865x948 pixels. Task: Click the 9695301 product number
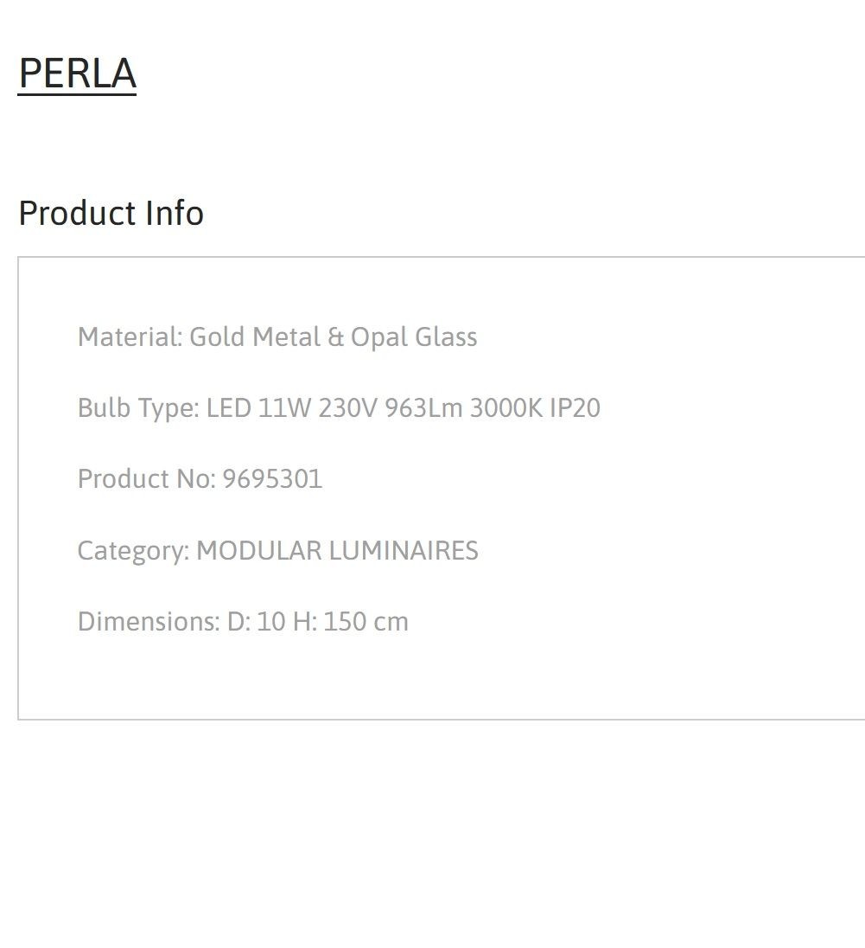click(272, 479)
